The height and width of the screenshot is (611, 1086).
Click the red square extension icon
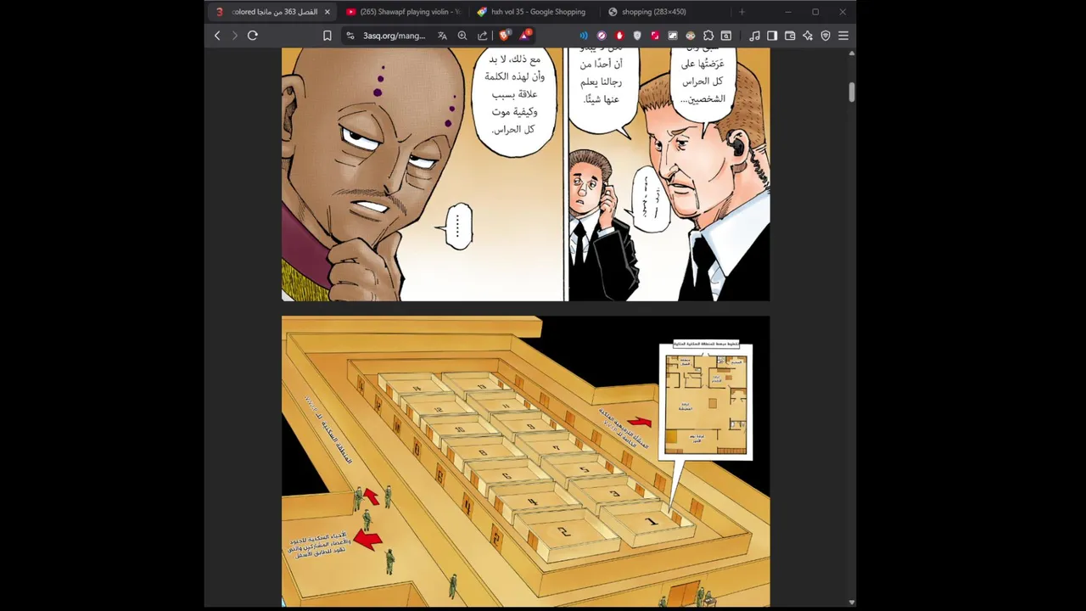click(x=655, y=36)
